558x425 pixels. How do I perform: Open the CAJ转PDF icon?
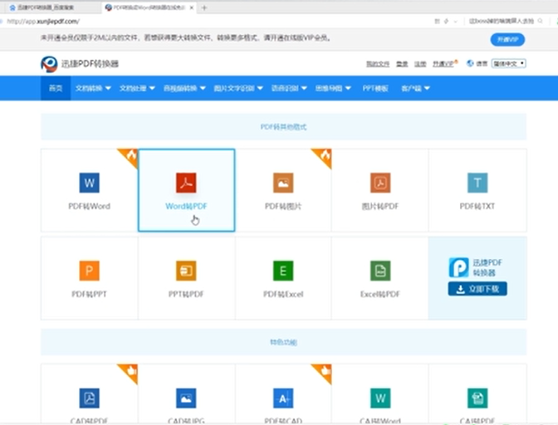tap(477, 398)
